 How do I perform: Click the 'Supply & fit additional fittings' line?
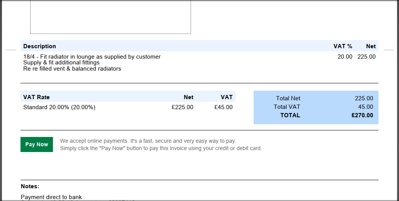[x=61, y=62]
